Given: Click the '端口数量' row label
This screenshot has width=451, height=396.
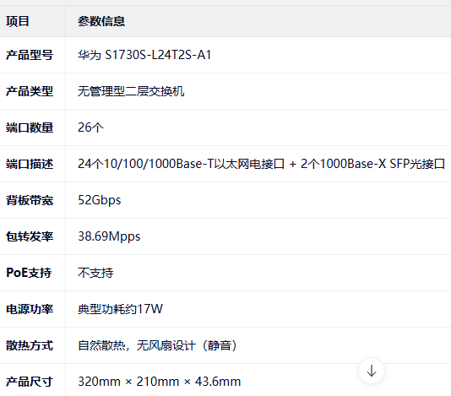Looking at the screenshot, I should 30,127.
